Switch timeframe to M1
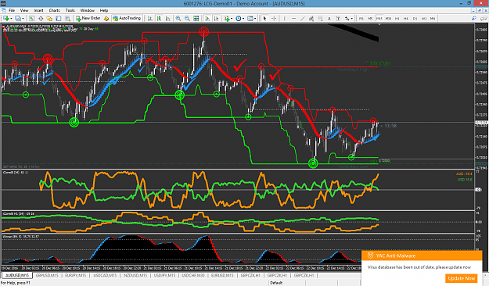The height and width of the screenshot is (286, 489). 361,19
